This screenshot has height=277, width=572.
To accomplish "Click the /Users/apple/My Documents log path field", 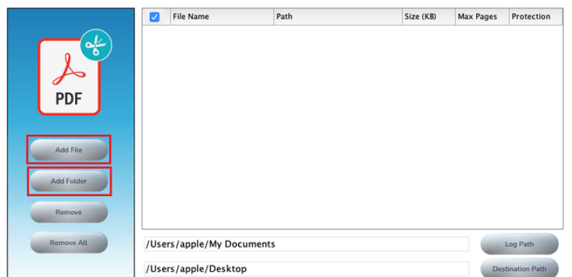I will click(x=306, y=244).
